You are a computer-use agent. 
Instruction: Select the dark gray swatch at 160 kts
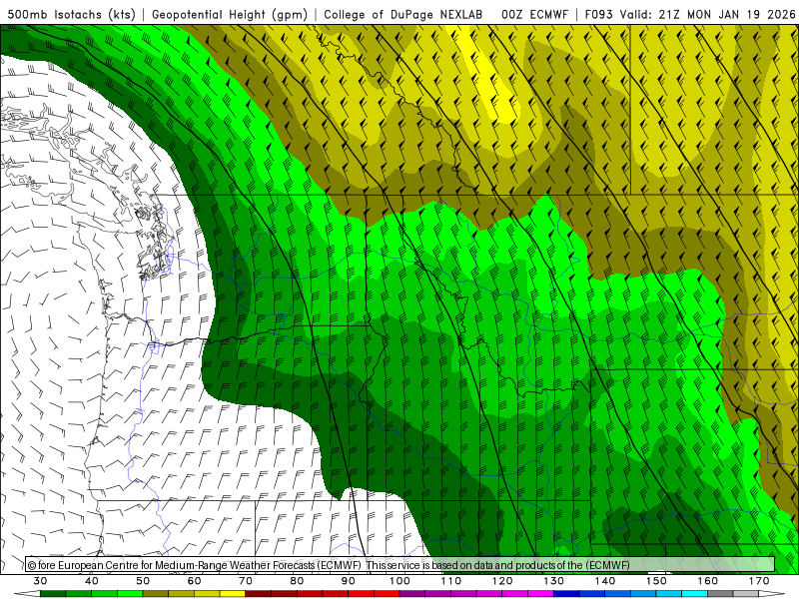click(x=720, y=594)
